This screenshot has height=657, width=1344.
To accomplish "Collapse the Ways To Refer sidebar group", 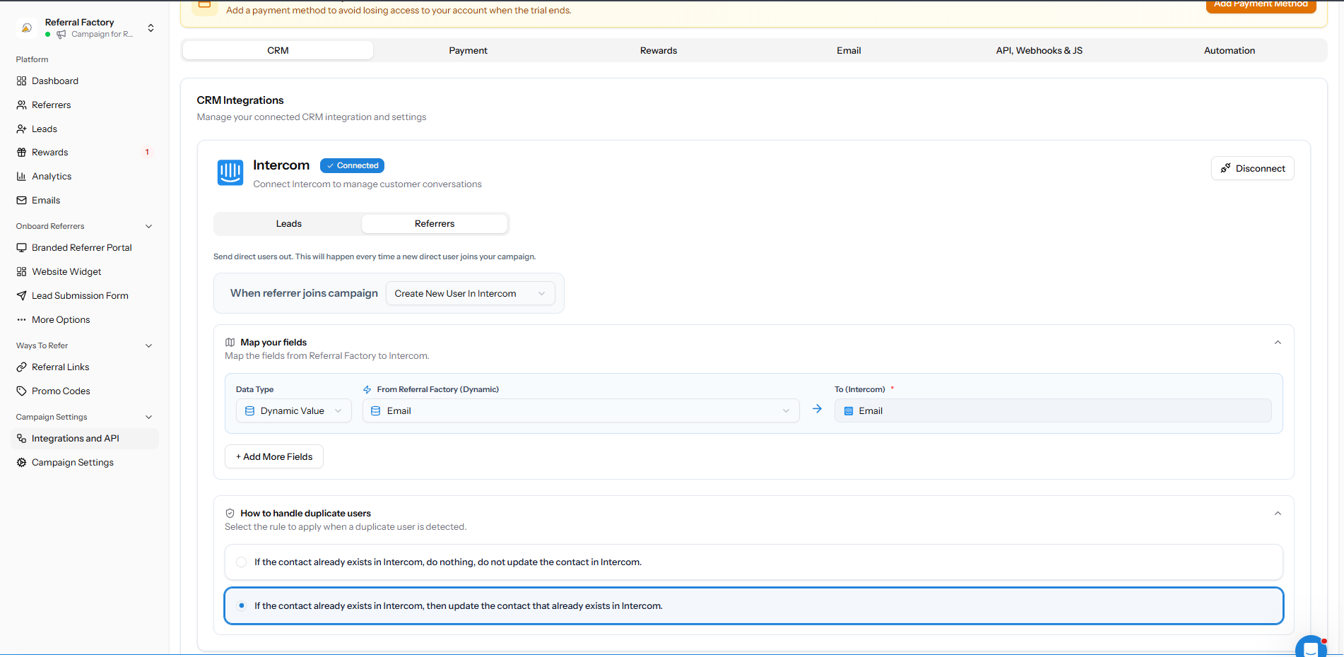I will [148, 346].
